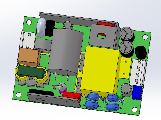Click the lavender oval capacitor
The width and height of the screenshot is (161, 120).
click(x=42, y=28)
